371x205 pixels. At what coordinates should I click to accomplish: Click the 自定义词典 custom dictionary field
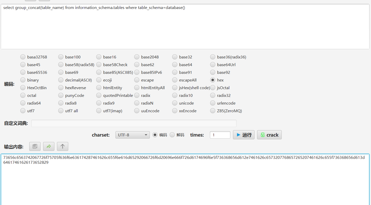134,123
